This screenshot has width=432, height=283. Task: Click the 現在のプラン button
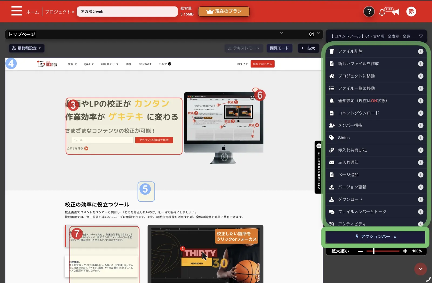(224, 11)
